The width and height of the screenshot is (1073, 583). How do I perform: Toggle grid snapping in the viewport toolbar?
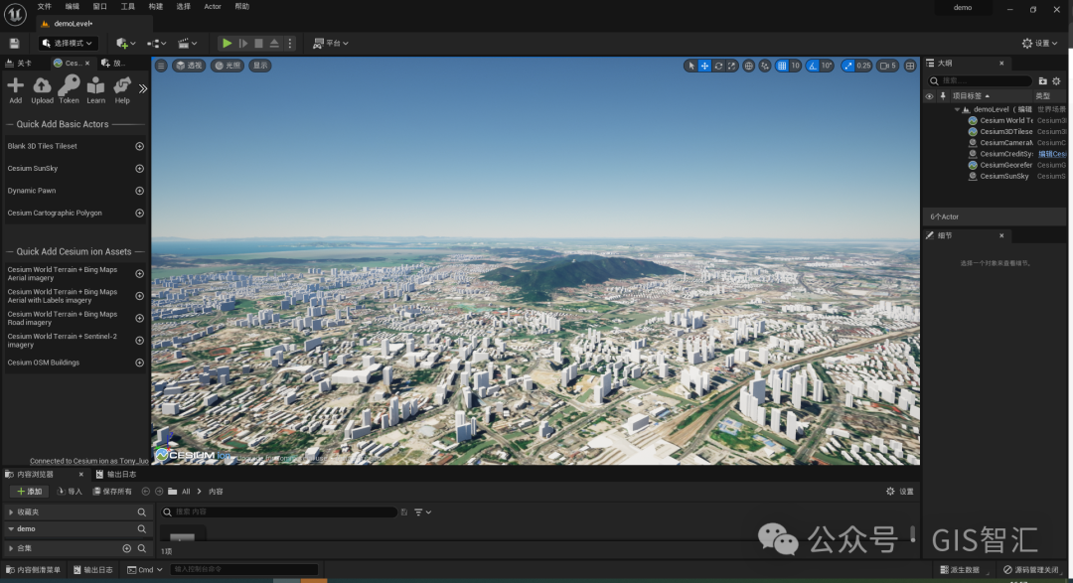[782, 65]
